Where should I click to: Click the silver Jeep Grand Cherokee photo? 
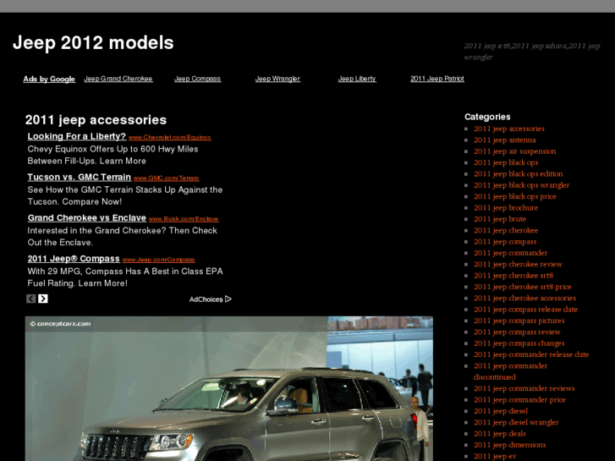pos(228,389)
